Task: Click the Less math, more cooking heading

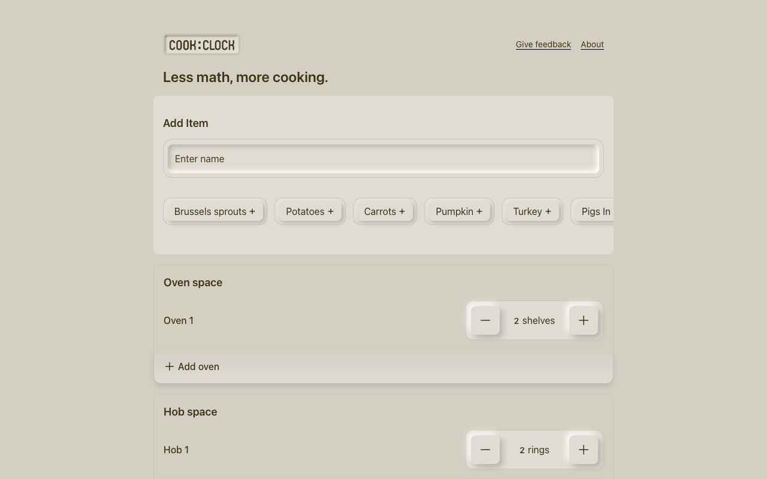Action: [x=245, y=77]
